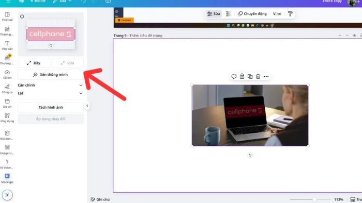
Task: Click the Tách hình ảnh button
Action: click(51, 107)
